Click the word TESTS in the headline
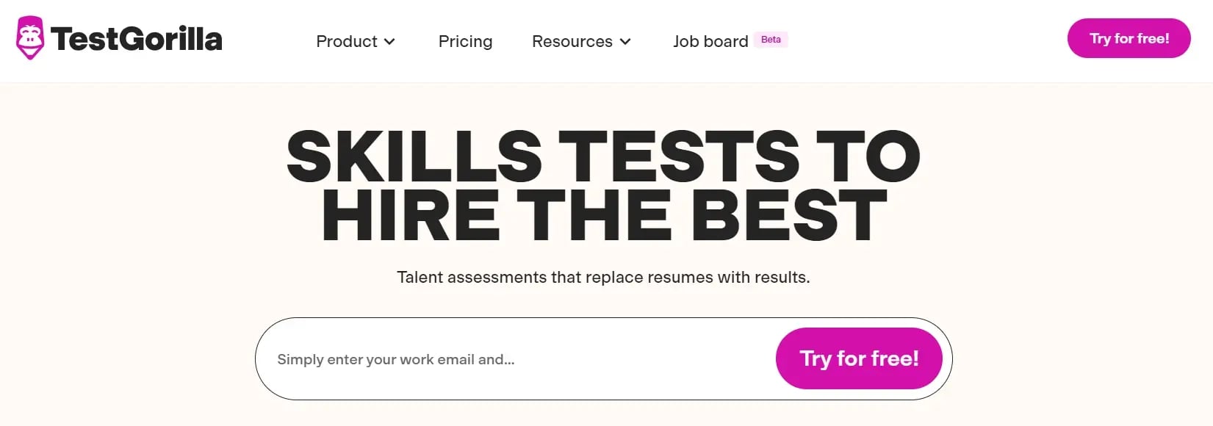This screenshot has height=426, width=1213. [680, 156]
